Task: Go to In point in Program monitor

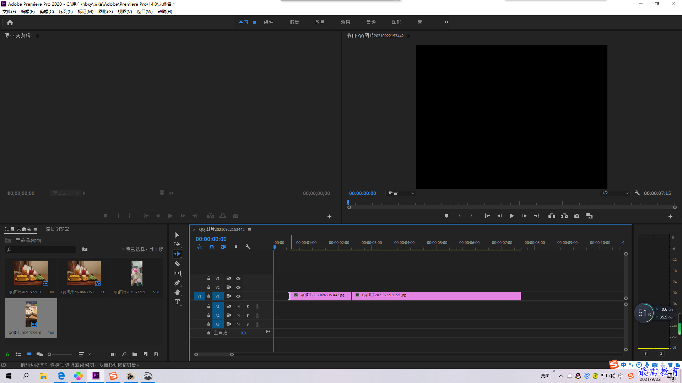Action: click(x=487, y=216)
